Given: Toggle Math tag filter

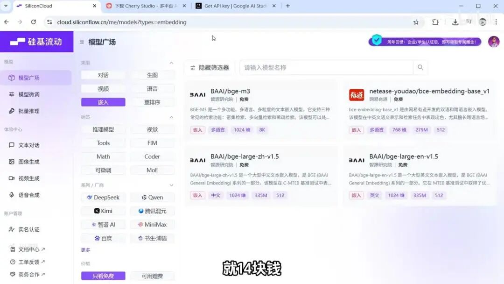Looking at the screenshot, I should (x=103, y=156).
